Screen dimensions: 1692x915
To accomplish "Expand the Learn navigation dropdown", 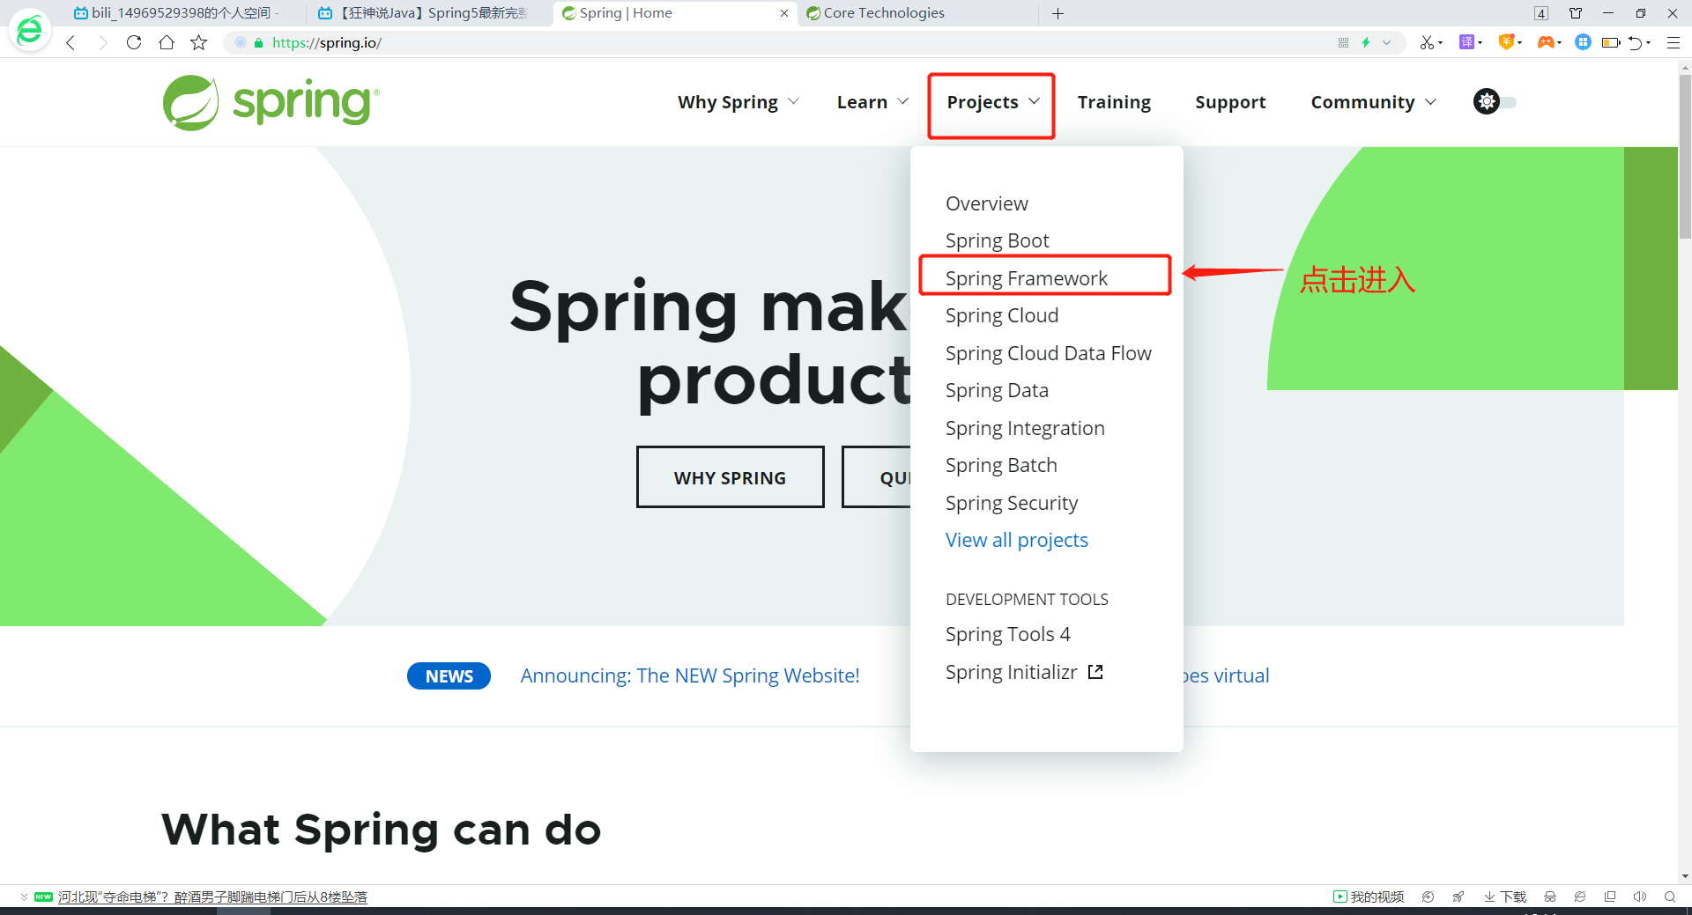I will coord(872,102).
